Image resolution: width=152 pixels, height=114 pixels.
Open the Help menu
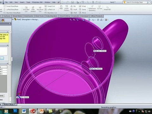tap(54, 2)
